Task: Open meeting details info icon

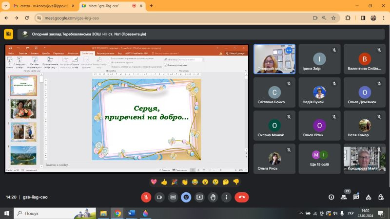Action: coord(331,197)
